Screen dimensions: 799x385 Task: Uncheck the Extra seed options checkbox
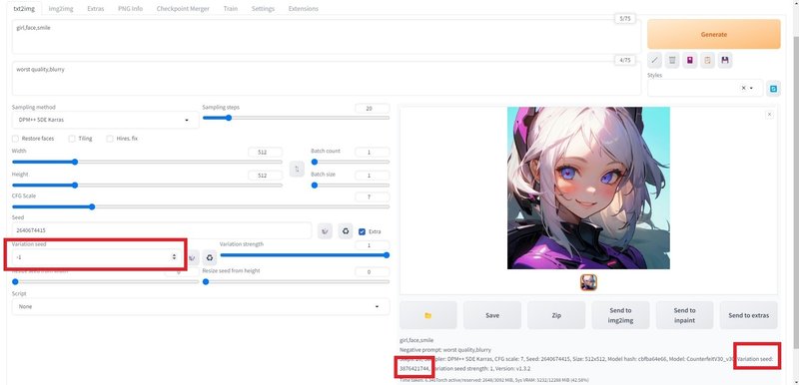[362, 231]
